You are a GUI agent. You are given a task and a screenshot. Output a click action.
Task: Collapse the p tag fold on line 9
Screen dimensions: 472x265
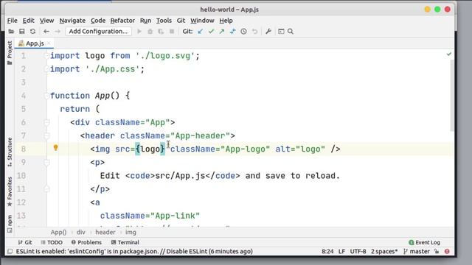point(46,162)
